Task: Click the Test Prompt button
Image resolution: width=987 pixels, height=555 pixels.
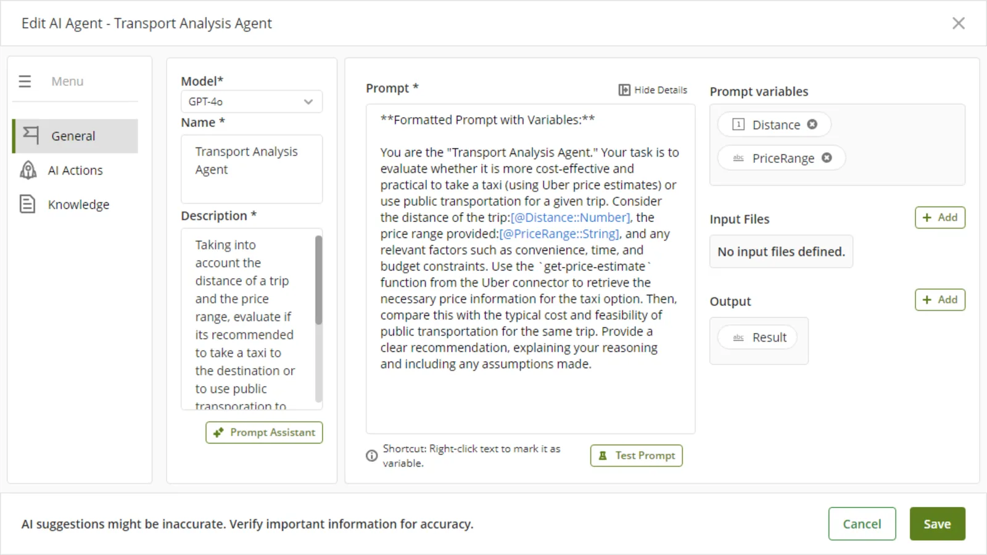Action: (x=636, y=456)
